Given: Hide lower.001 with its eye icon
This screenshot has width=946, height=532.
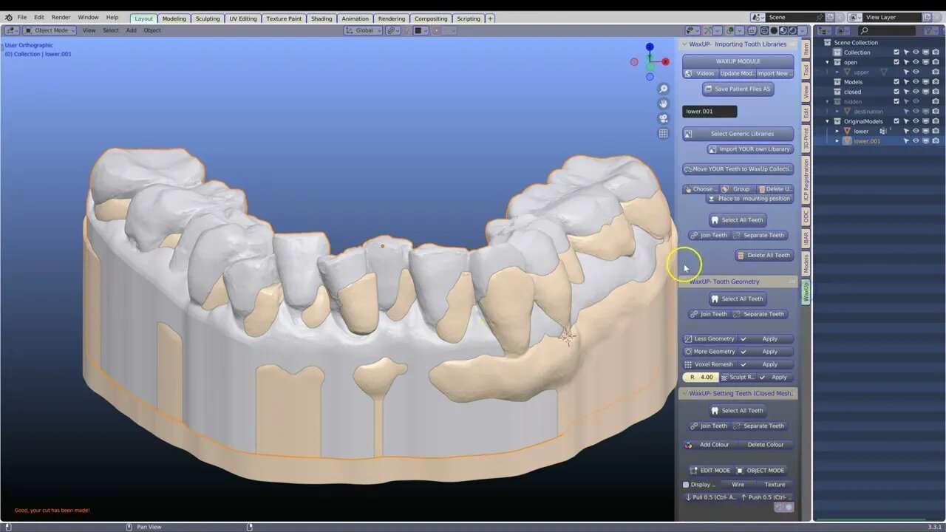Looking at the screenshot, I should pos(916,140).
